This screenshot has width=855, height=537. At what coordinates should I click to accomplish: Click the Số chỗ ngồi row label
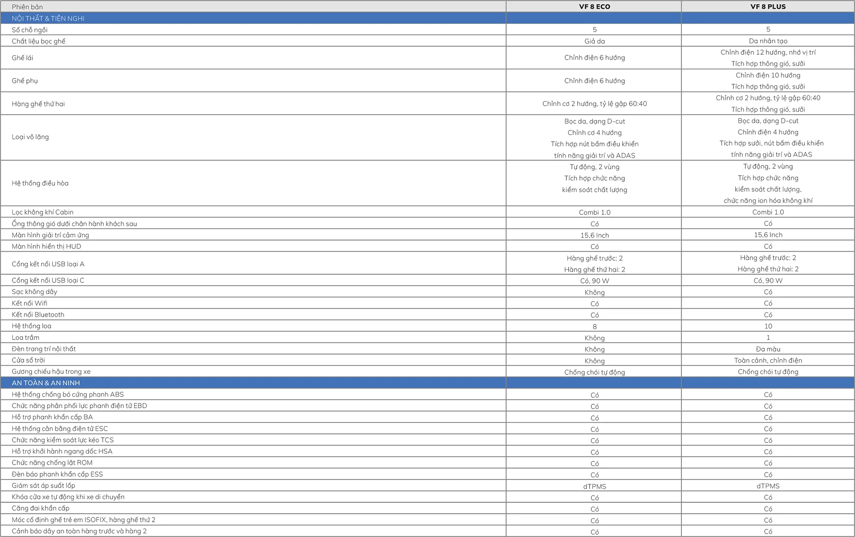tap(29, 30)
